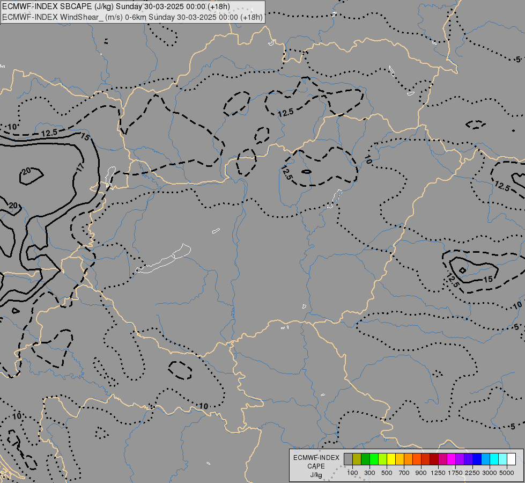Select the pure yellow legend swatch
This screenshot has width=525, height=483.
[x=391, y=459]
